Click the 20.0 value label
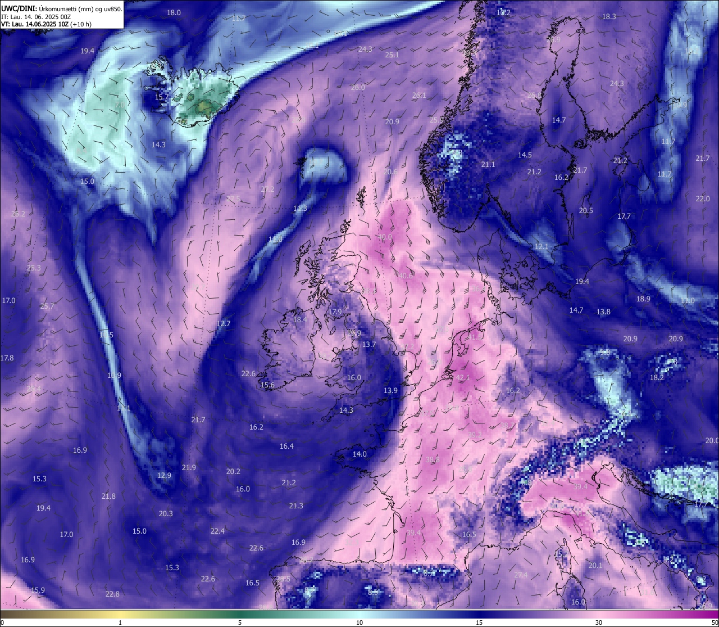Viewport: 719px width, 627px height. pos(712,440)
